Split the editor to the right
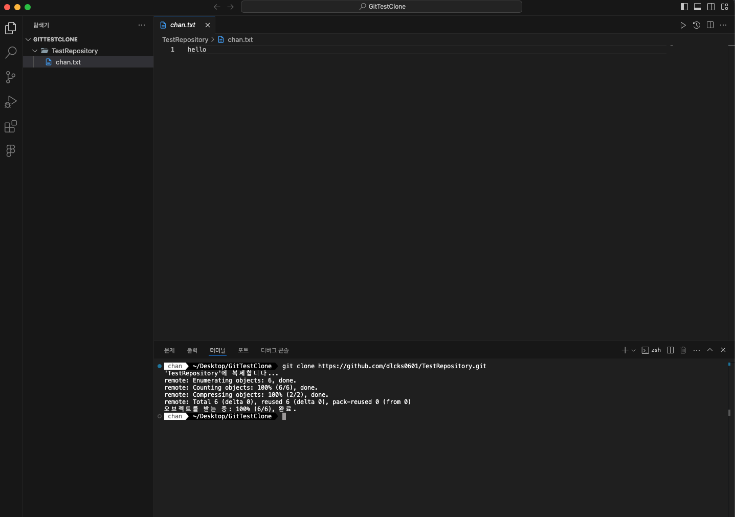 click(710, 25)
